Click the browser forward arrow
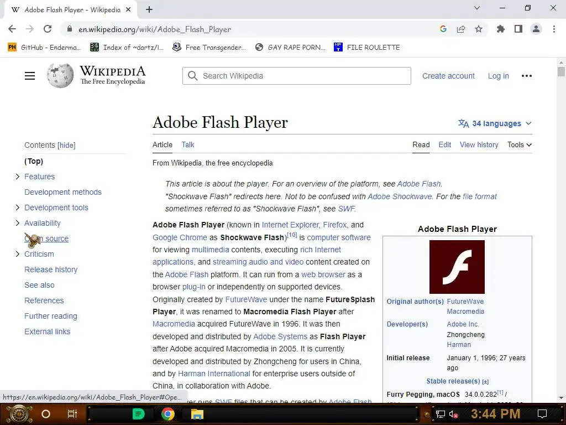This screenshot has width=566, height=425. coord(30,29)
